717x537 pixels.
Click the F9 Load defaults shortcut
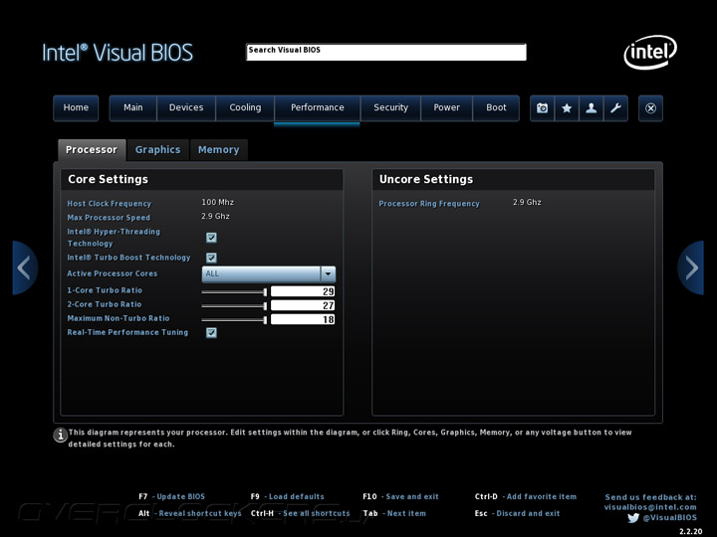click(287, 496)
